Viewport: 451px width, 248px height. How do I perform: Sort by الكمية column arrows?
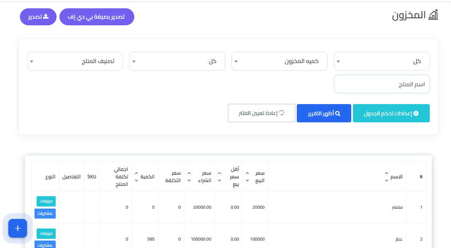click(136, 177)
